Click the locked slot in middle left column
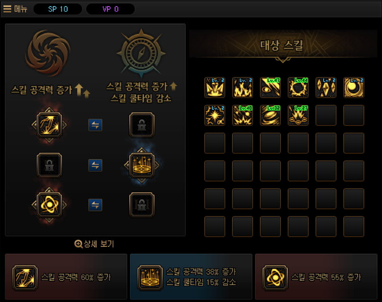Image resolution: width=382 pixels, height=302 pixels. [49, 165]
